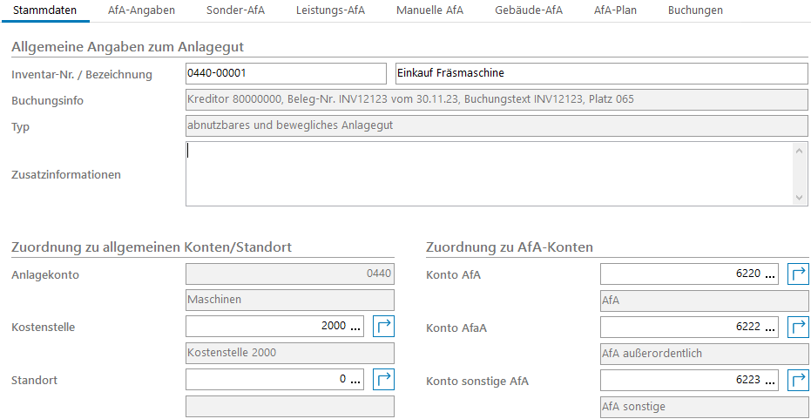811x419 pixels.
Task: View the AfA-Plan tab
Action: (615, 10)
